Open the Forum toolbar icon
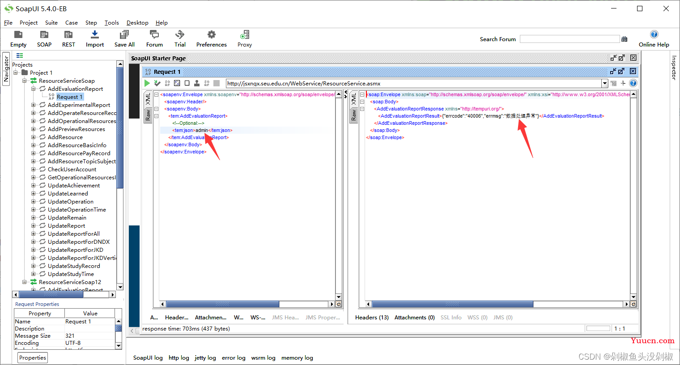680x365 pixels. [154, 39]
